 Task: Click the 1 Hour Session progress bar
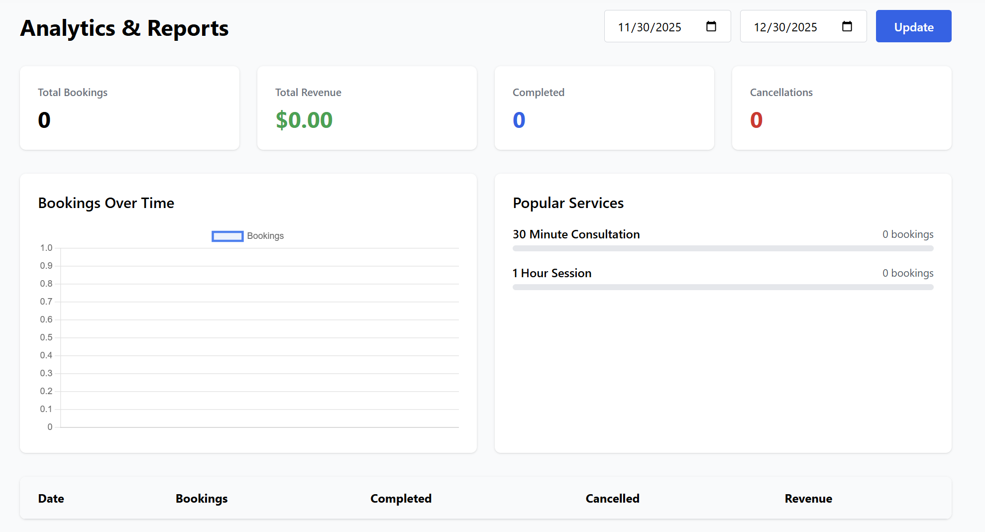723,287
